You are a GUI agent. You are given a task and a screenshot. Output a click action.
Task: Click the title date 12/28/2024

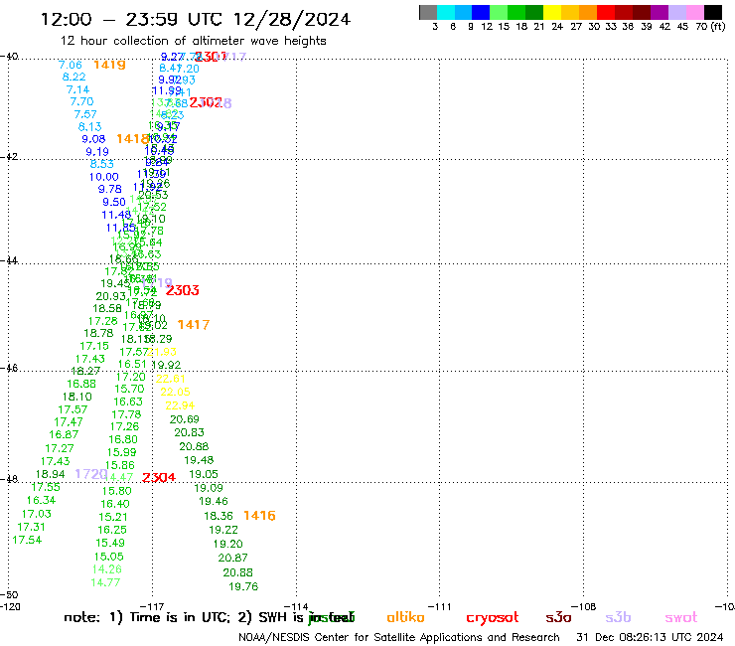click(292, 19)
